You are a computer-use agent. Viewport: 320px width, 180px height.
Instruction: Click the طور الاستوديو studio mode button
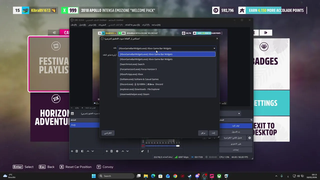point(236,144)
